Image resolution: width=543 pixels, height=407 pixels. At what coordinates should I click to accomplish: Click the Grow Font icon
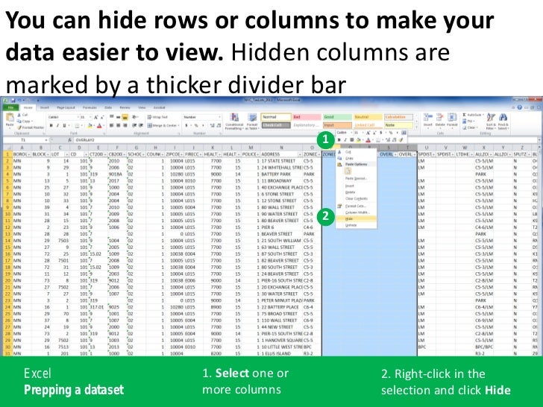96,117
